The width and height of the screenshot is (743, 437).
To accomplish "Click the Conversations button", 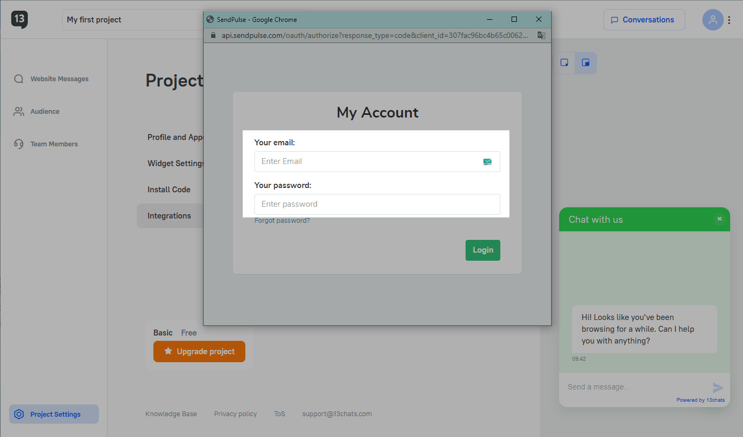I will pyautogui.click(x=644, y=20).
